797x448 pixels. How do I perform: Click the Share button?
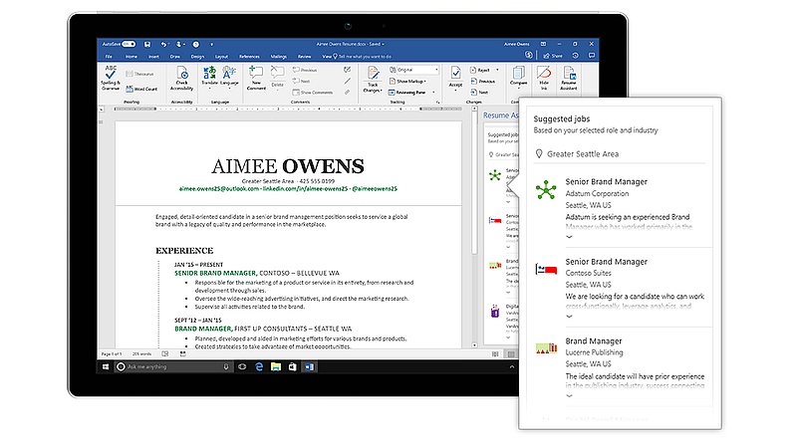click(553, 56)
